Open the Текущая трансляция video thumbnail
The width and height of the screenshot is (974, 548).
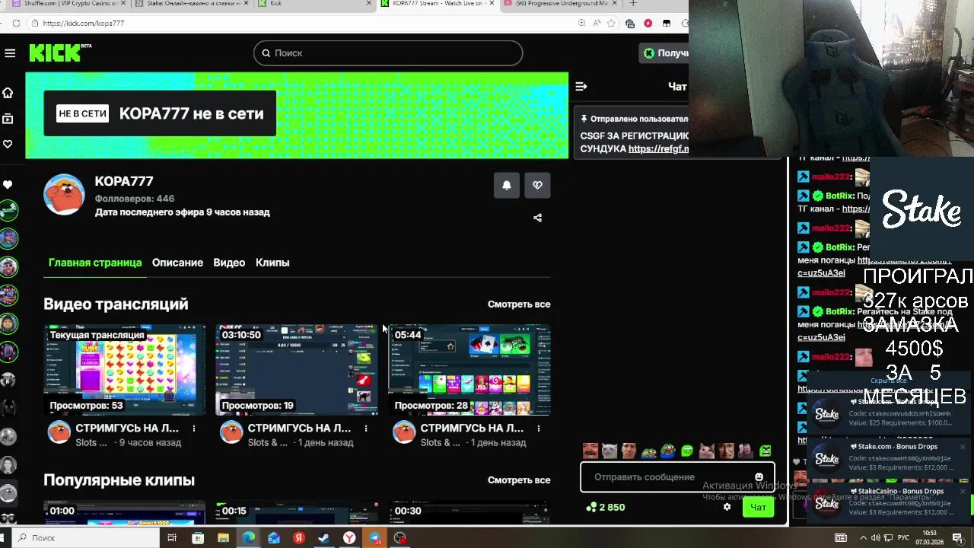[125, 370]
